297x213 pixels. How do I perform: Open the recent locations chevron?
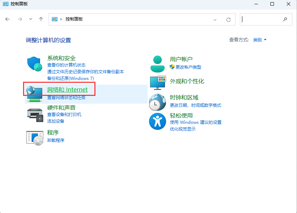(31, 19)
